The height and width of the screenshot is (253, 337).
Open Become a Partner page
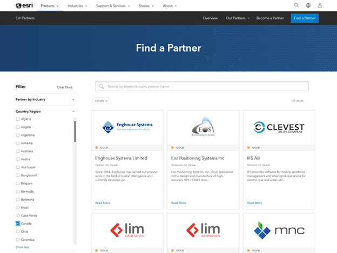(x=270, y=18)
